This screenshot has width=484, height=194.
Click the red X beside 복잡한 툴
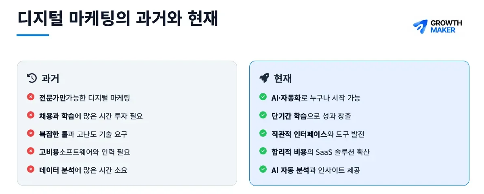[x=30, y=133]
